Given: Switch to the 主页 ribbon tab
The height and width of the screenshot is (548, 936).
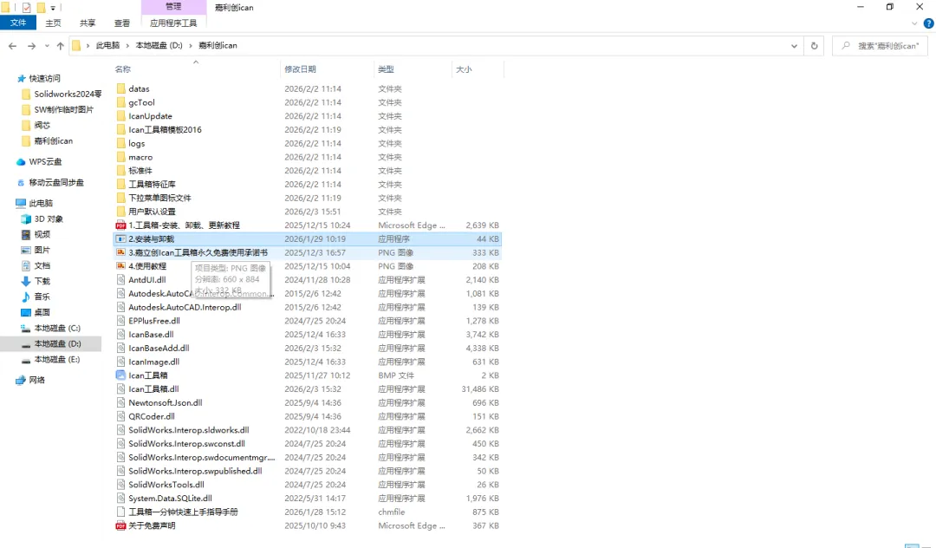Looking at the screenshot, I should [53, 23].
